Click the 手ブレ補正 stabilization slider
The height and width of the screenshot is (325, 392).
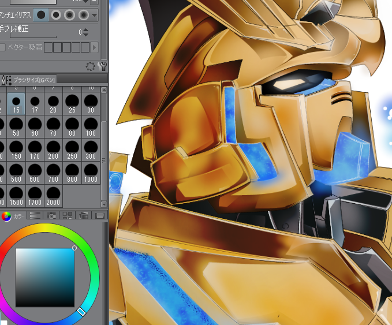(33, 36)
